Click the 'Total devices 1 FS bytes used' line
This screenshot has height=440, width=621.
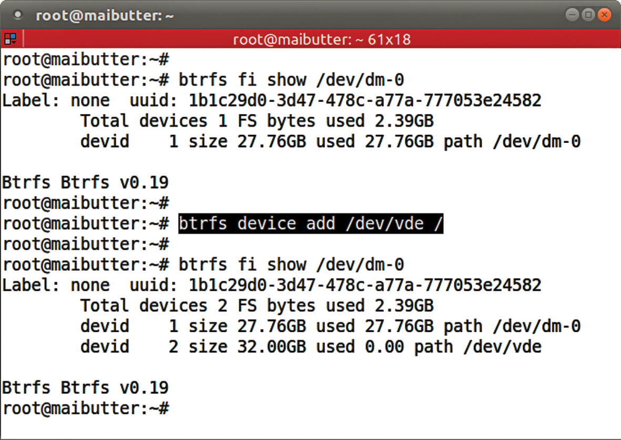click(x=257, y=121)
